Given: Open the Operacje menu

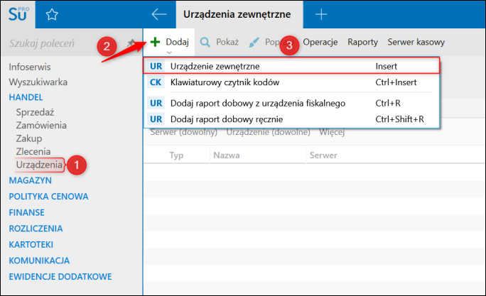Looking at the screenshot, I should click(x=320, y=42).
